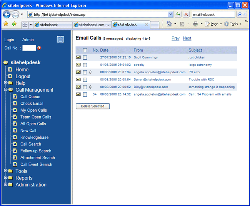Click the browser Back arrow button

tap(7, 15)
